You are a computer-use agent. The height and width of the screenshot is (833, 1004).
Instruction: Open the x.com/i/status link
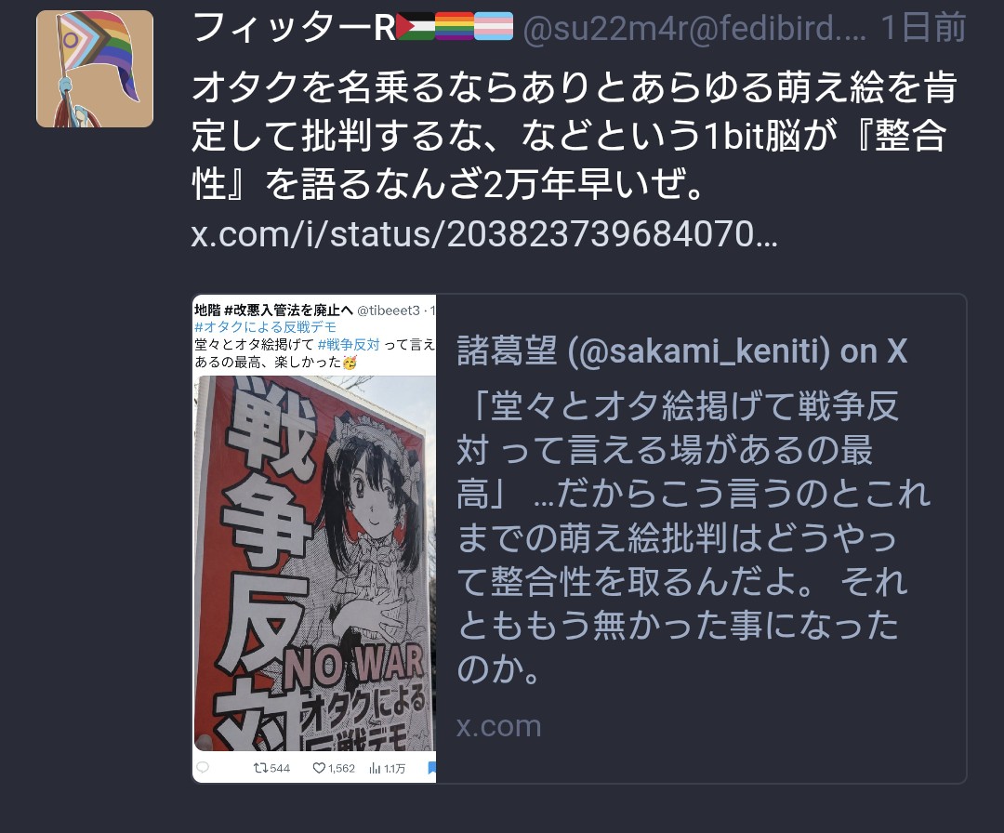tap(484, 233)
